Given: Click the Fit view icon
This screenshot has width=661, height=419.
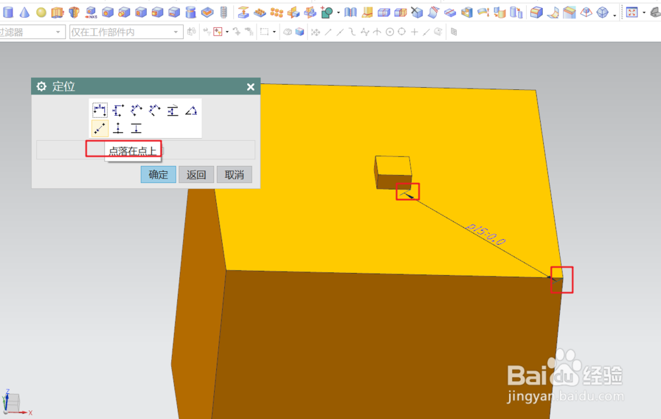Looking at the screenshot, I should (631, 12).
